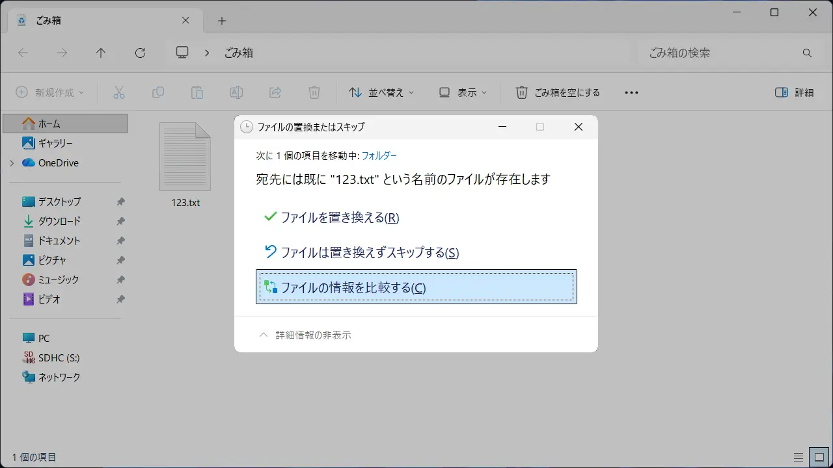Click the Paste clipboard icon
Image resolution: width=833 pixels, height=468 pixels.
click(x=197, y=92)
